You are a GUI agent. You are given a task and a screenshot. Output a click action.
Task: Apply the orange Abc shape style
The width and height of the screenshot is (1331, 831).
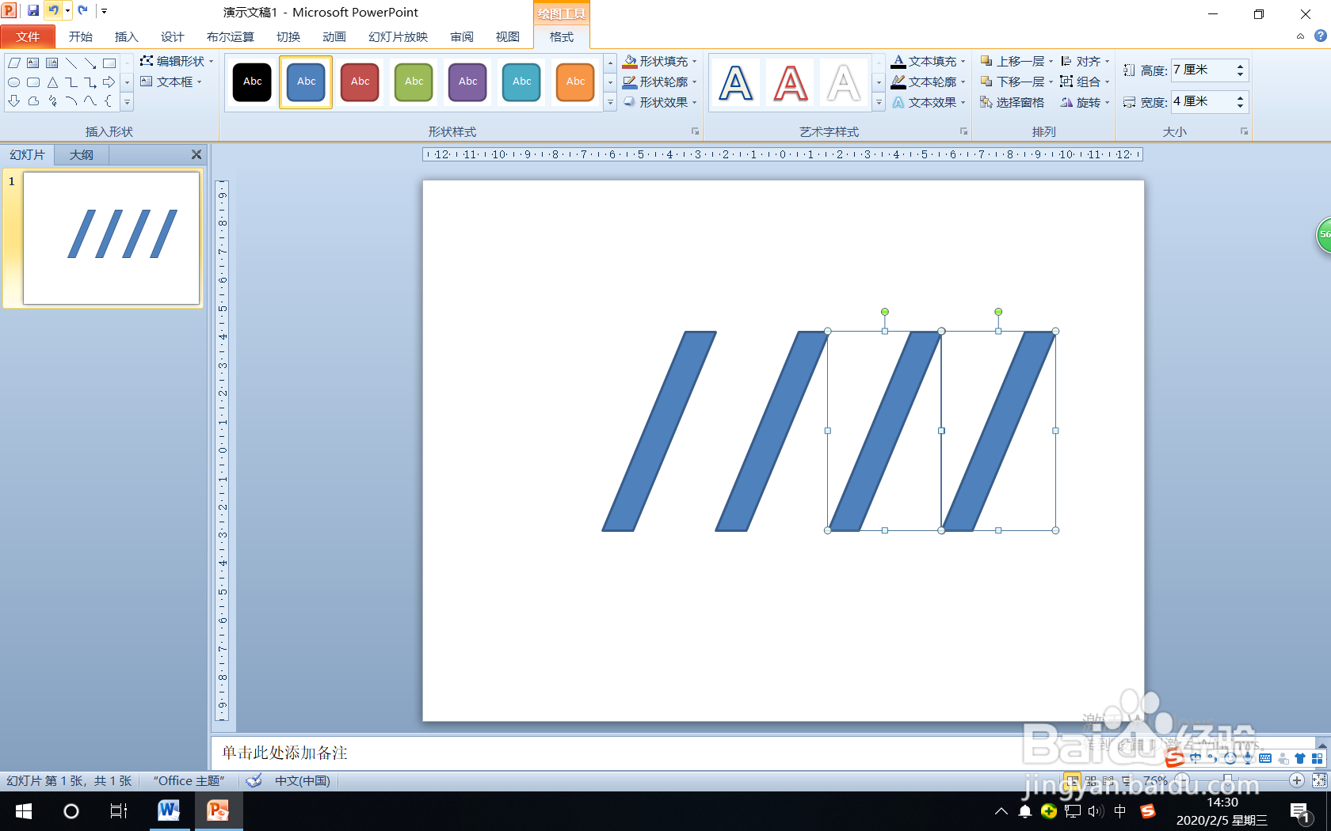pos(575,82)
